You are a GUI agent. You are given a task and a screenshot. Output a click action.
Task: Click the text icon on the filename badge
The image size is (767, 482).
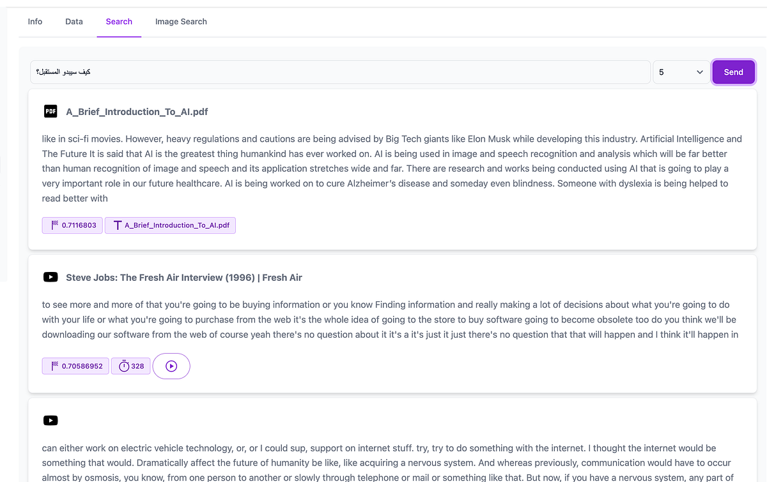point(117,225)
